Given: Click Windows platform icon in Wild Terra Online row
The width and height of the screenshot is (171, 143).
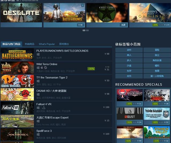Looking at the screenshot, I should (x=38, y=68).
